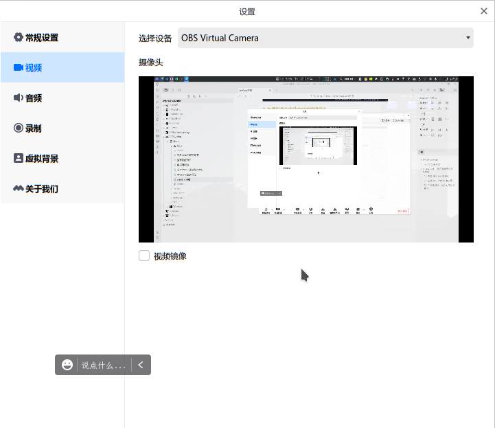The image size is (495, 428).
Task: Click the dropdown arrow of device selector
Action: (468, 38)
